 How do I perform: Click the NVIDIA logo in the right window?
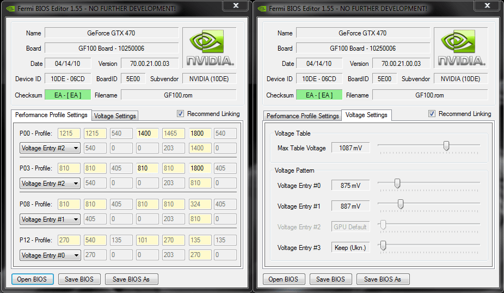[x=461, y=47]
